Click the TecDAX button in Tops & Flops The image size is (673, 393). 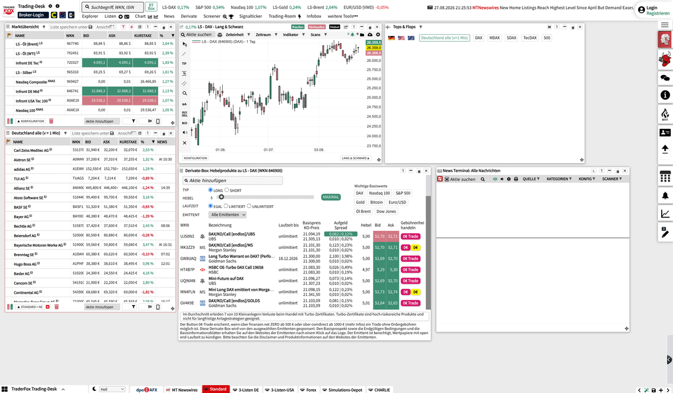pyautogui.click(x=530, y=38)
